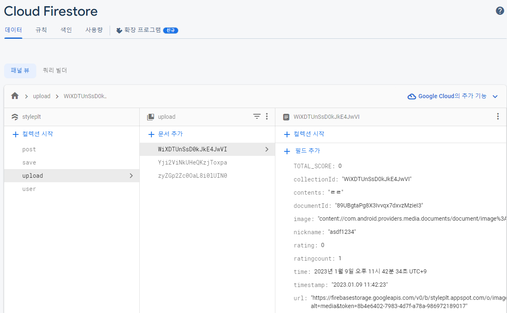Click the TOTAL_SCORE field value 0
The image size is (507, 313).
click(340, 166)
